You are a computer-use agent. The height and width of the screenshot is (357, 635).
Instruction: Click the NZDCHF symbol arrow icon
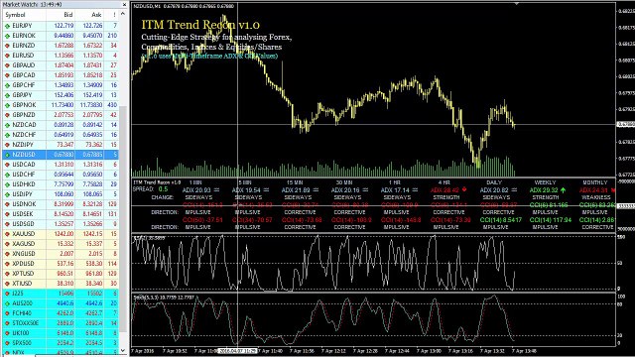[x=7, y=135]
